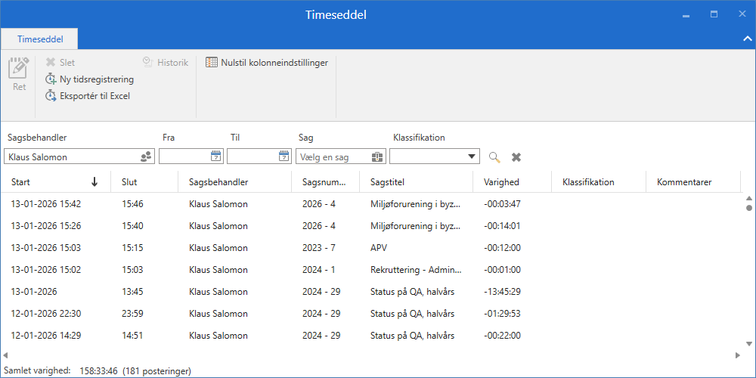Click Ny tidsregistrering clock icon
This screenshot has width=756, height=378.
tap(51, 79)
